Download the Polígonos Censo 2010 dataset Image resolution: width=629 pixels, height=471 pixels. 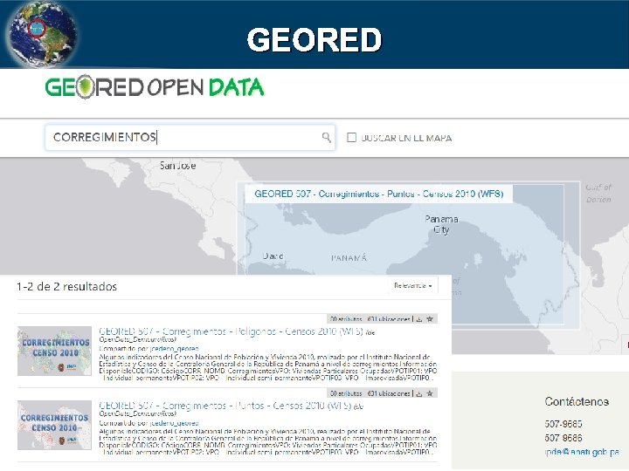pos(419,319)
